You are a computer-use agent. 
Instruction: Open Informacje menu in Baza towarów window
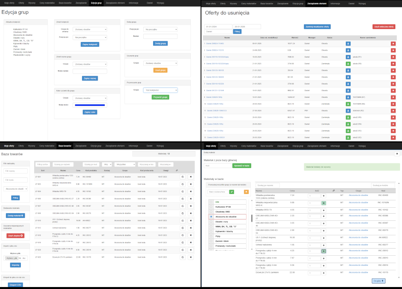coord(133,146)
